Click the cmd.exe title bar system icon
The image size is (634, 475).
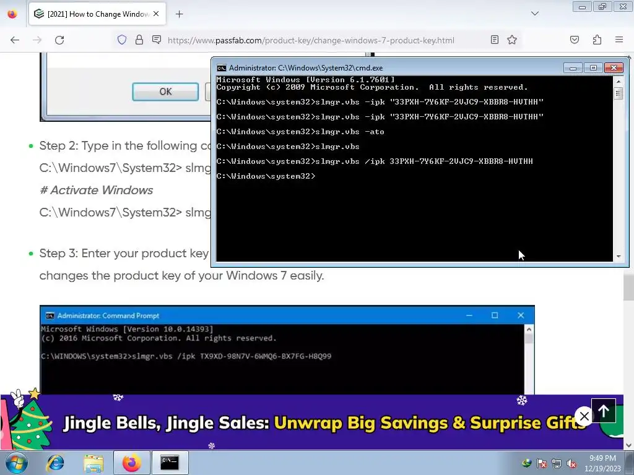click(x=221, y=68)
